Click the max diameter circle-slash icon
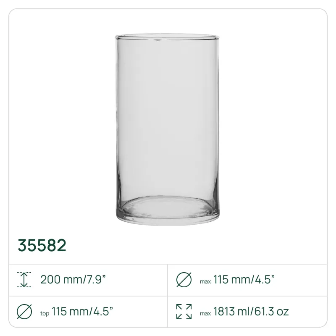This screenshot has height=336, width=336. pyautogui.click(x=184, y=279)
